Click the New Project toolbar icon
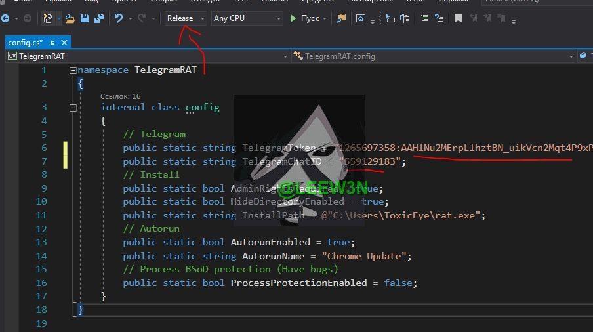593x332 pixels. [x=48, y=18]
